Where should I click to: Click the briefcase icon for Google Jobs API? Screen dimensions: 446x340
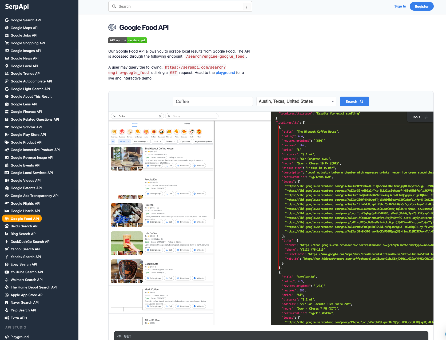click(x=7, y=35)
